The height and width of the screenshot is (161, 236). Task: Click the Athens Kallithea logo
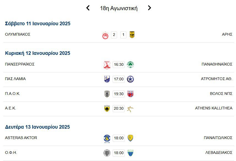click(130, 109)
